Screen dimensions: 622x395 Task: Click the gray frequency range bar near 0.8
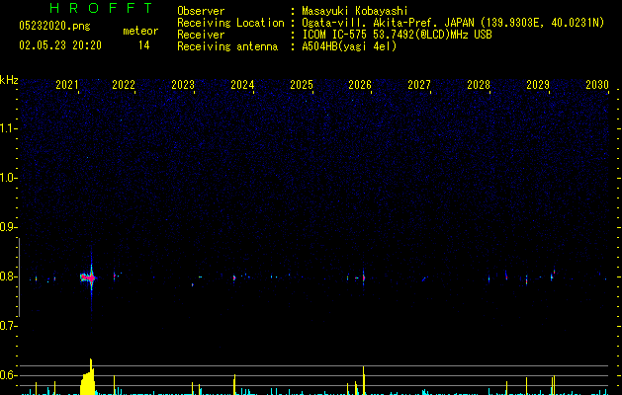[19, 276]
